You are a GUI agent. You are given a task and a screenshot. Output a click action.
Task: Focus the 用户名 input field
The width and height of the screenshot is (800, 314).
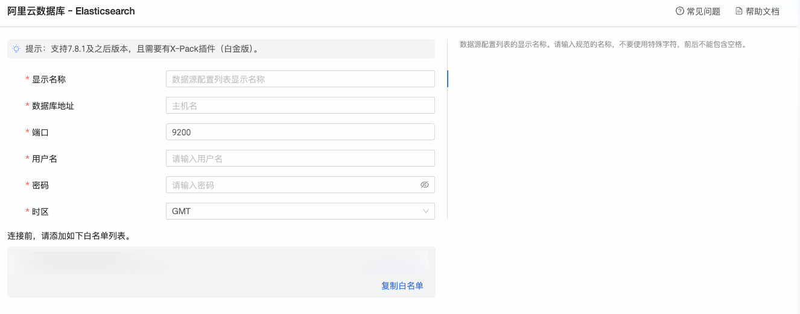click(x=300, y=158)
